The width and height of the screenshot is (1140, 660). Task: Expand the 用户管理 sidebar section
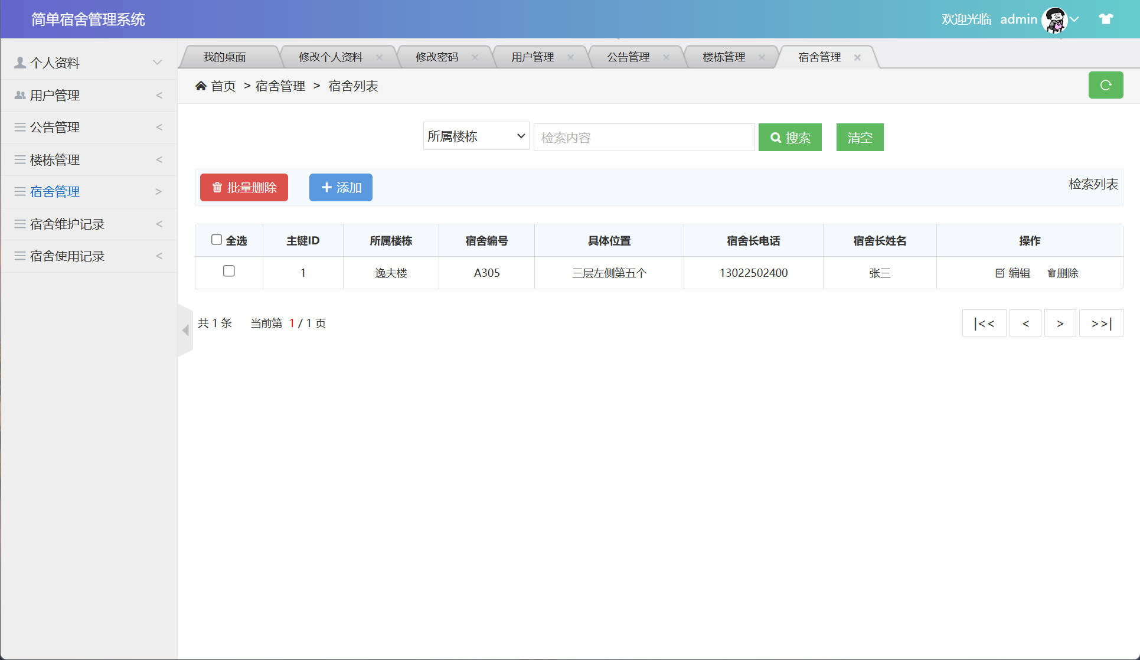coord(89,94)
